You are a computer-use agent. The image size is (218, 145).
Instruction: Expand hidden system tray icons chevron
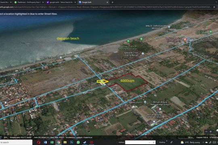(x=203, y=142)
